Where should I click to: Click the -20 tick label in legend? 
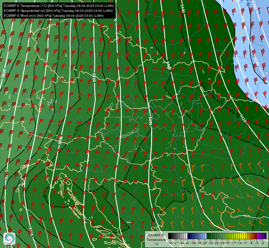[228, 243]
